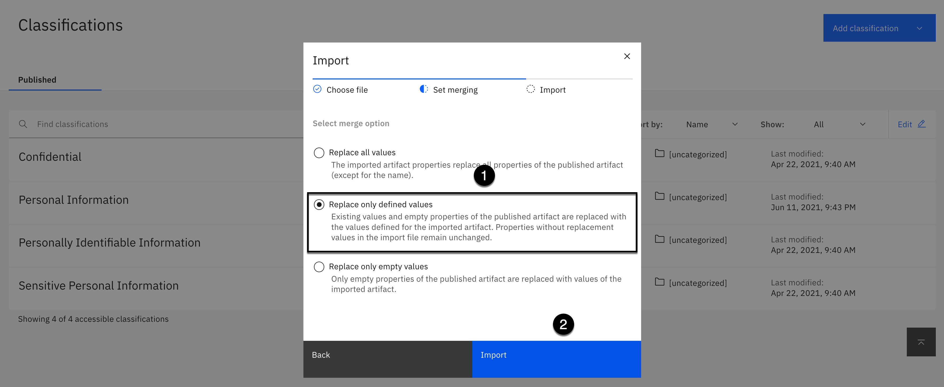
Task: Choose Replace only empty values option
Action: coord(319,267)
